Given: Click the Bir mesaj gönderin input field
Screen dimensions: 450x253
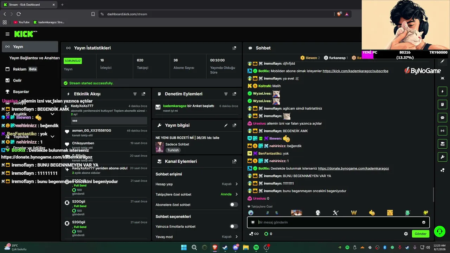Looking at the screenshot, I should pos(338,222).
